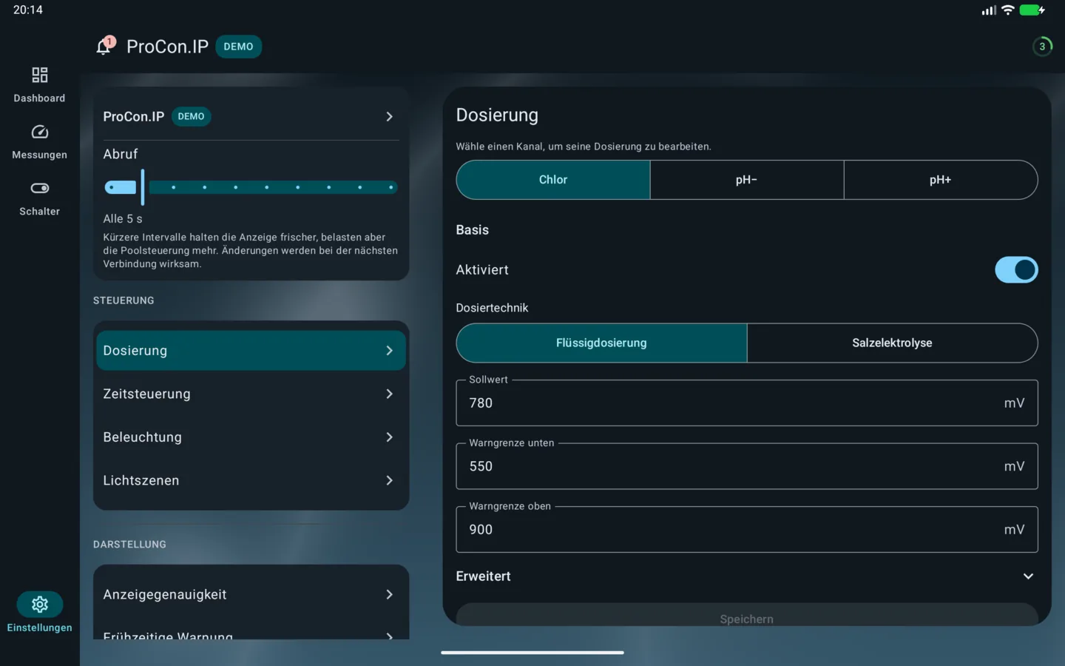Open the ProCon.IP DEMO connection row
The height and width of the screenshot is (666, 1065).
pos(251,116)
